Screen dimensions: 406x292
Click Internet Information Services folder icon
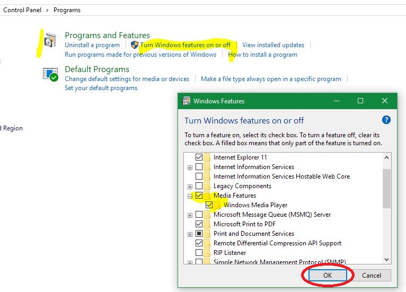(x=207, y=167)
